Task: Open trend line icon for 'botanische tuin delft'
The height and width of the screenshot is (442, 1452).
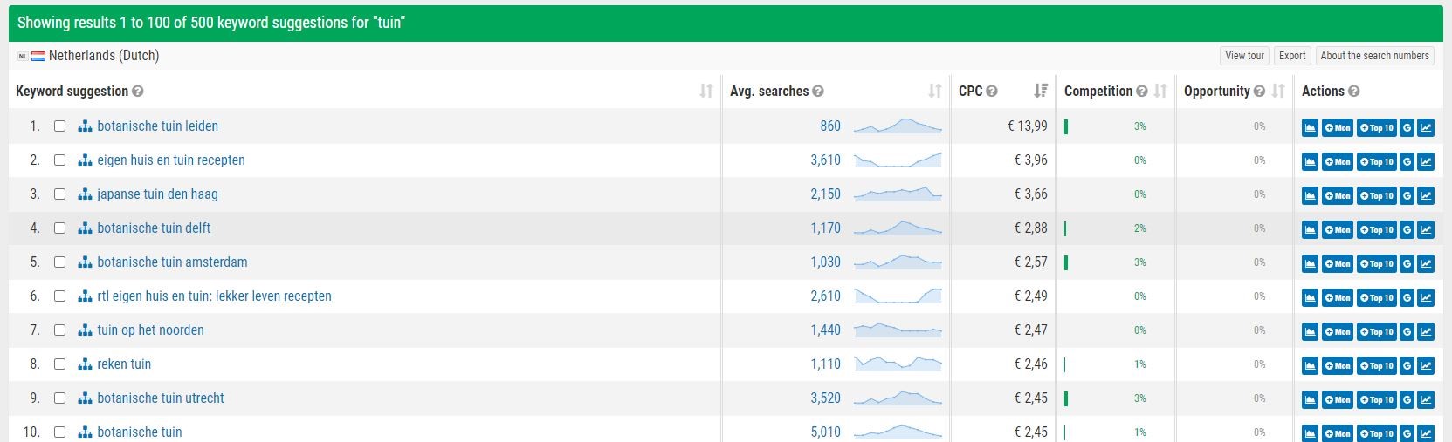Action: (x=1426, y=229)
